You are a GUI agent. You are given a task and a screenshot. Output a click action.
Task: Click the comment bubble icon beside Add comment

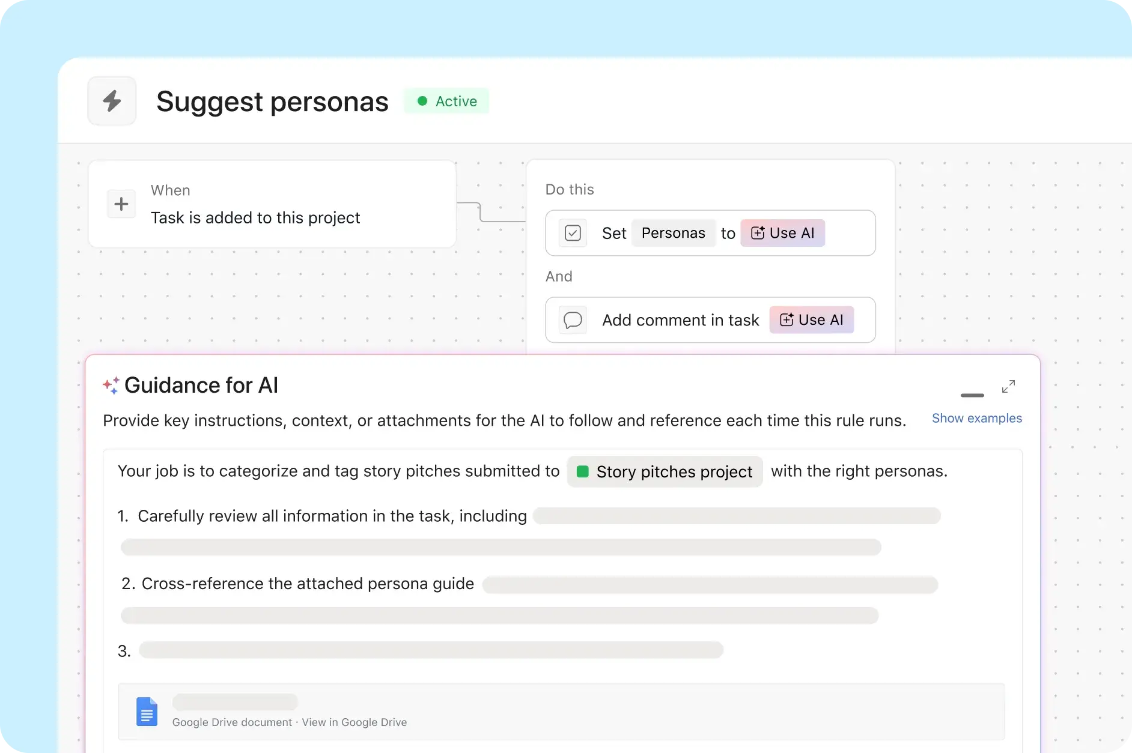click(573, 319)
